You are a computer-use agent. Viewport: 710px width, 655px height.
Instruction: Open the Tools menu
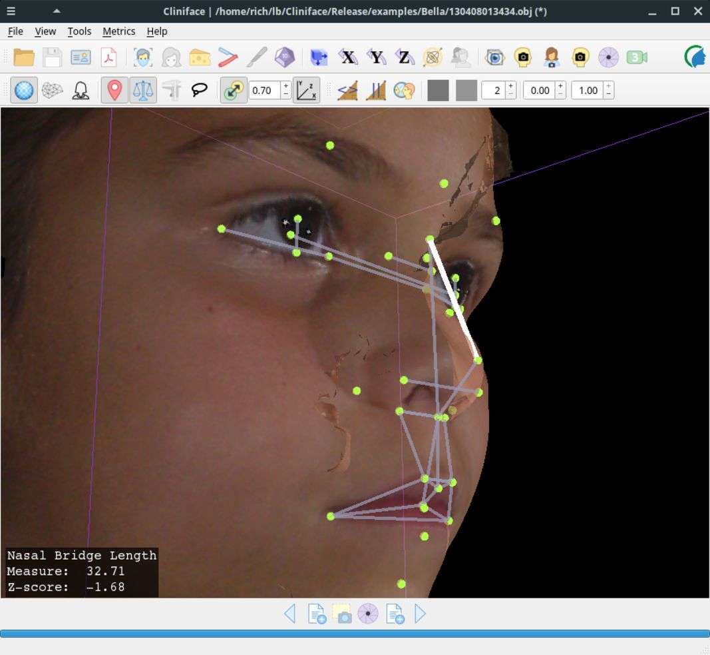click(79, 31)
